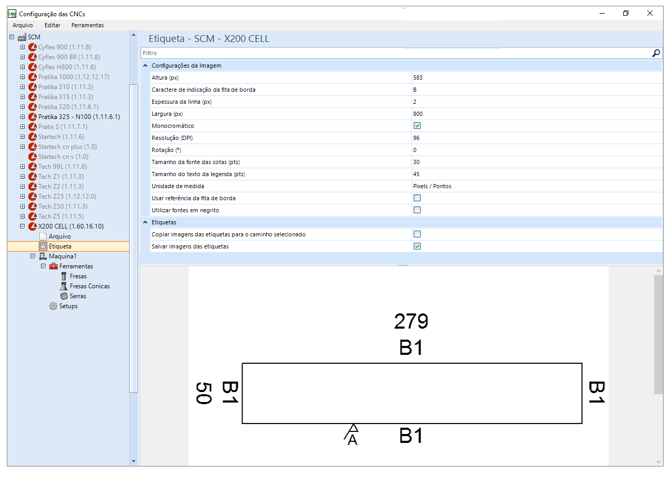
Task: Uncheck Salvar imagens das etiquetas
Action: click(417, 246)
